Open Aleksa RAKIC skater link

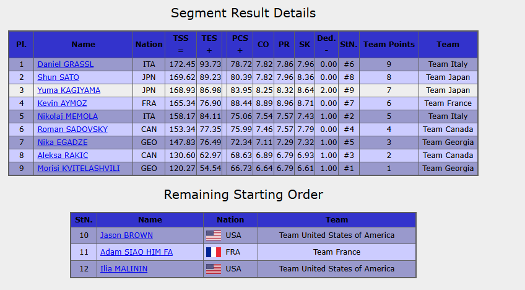[63, 156]
